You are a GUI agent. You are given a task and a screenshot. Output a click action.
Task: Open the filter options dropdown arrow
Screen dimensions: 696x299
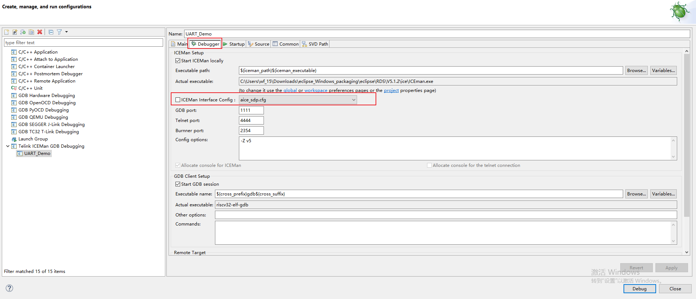click(x=67, y=32)
